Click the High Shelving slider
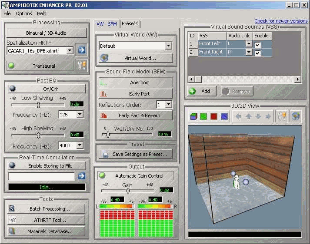Image resolution: width=310 pixels, height=244 pixels. 38,135
